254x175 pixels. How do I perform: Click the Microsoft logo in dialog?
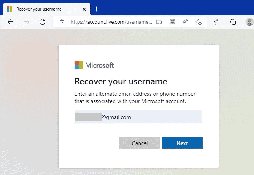[94, 65]
